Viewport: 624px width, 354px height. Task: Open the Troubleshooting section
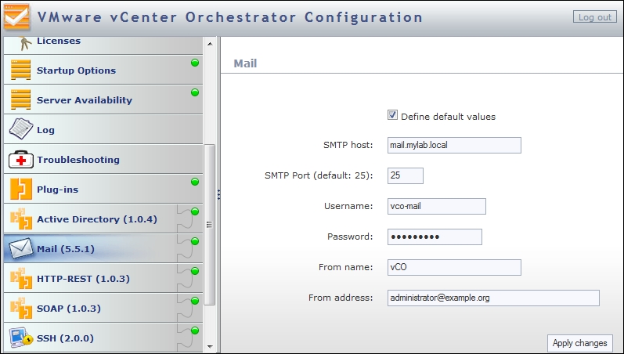[103, 159]
